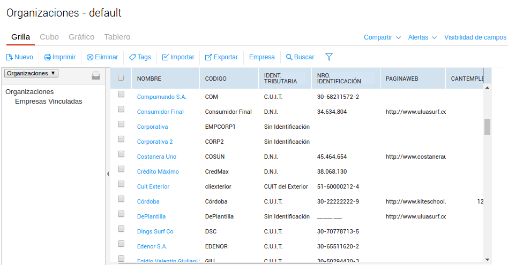Click the Nuevo document icon
Viewport: 508px width, 265px height.
[x=9, y=57]
